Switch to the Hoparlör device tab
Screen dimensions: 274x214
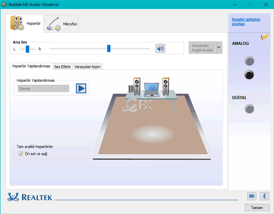click(x=25, y=24)
